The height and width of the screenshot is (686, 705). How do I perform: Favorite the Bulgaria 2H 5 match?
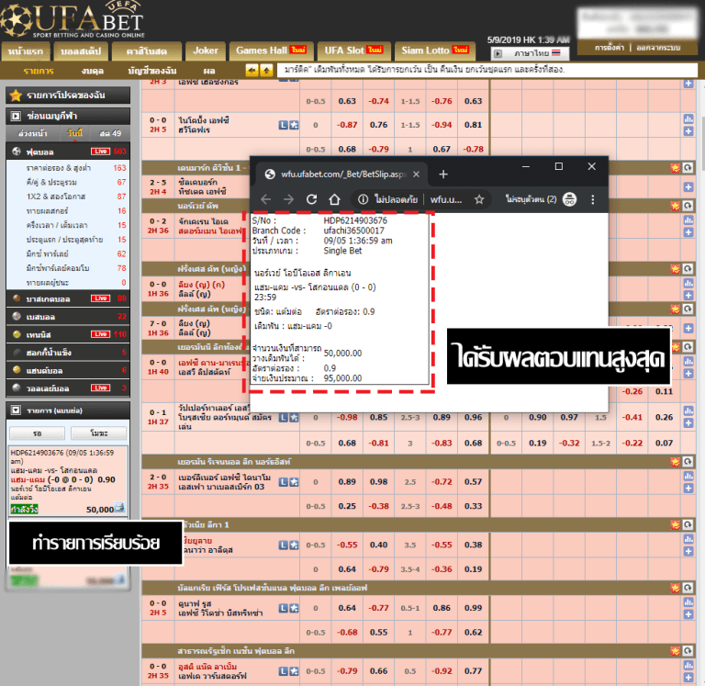click(294, 608)
